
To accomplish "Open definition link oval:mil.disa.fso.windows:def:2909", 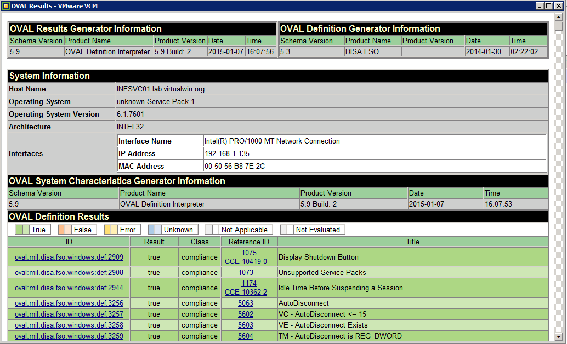I will pos(69,257).
